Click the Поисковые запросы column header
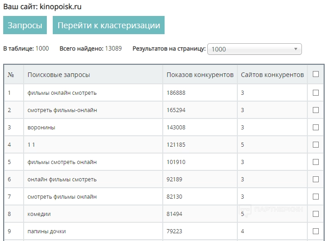Image resolution: width=326 pixels, height=241 pixels. pyautogui.click(x=59, y=75)
